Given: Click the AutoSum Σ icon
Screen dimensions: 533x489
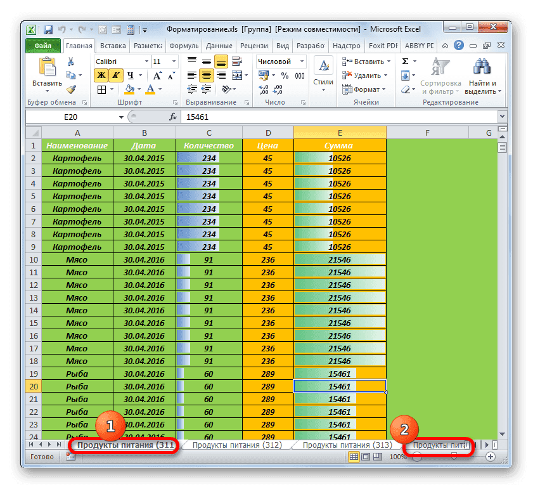Looking at the screenshot, I should tap(405, 61).
